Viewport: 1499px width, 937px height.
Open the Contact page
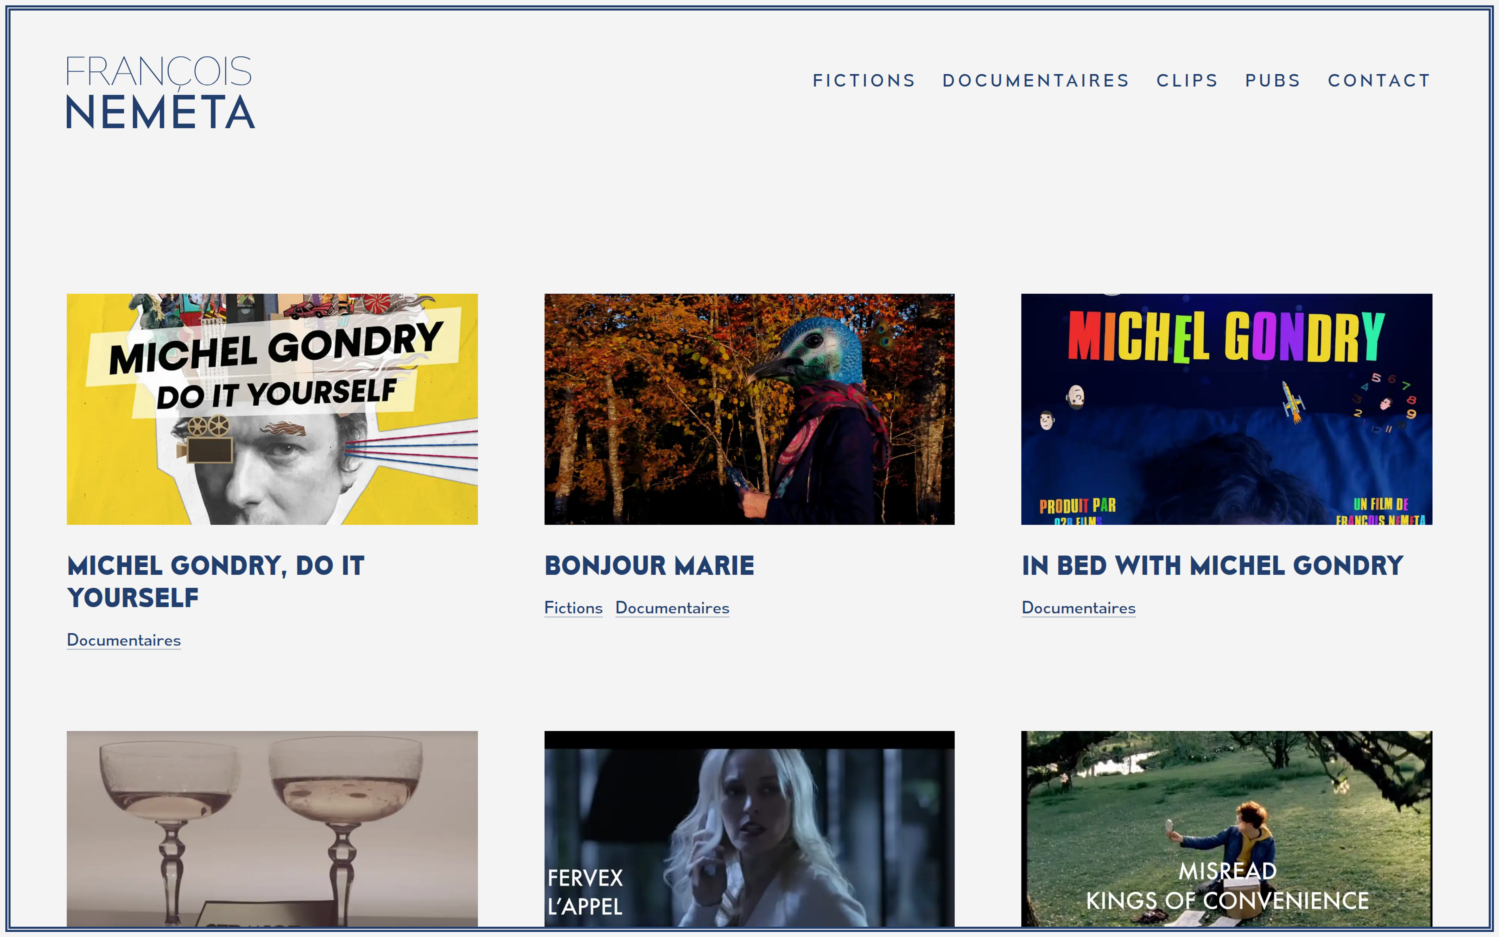point(1379,81)
